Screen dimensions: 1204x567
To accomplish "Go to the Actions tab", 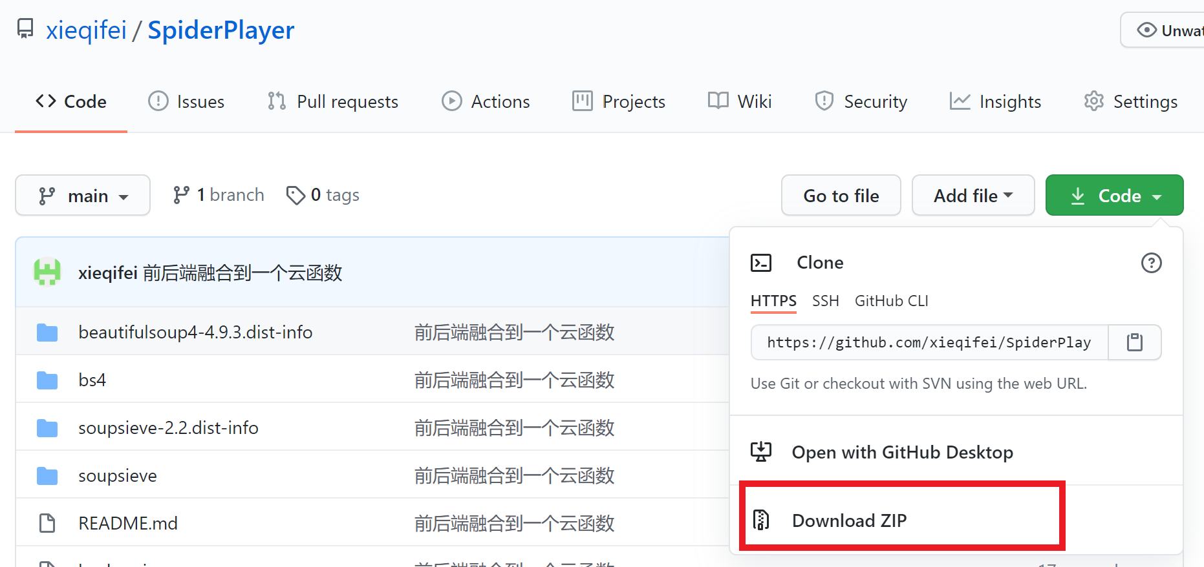I will pos(486,101).
